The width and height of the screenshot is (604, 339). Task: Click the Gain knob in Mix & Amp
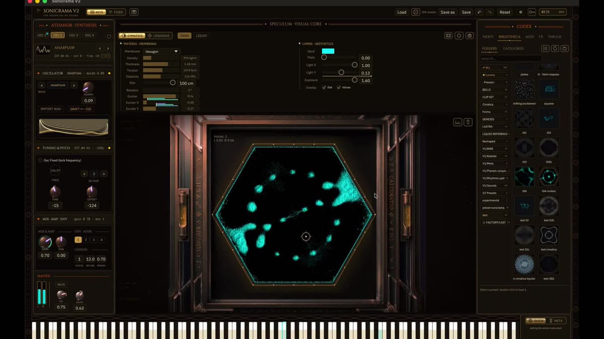pyautogui.click(x=45, y=243)
